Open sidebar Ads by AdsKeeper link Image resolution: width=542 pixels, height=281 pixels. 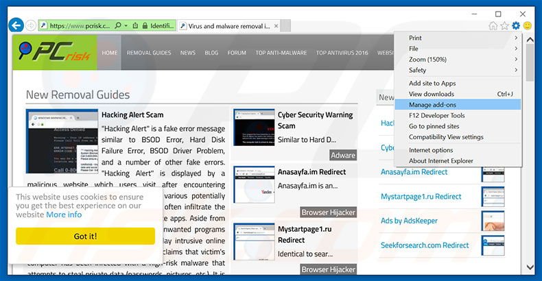[x=409, y=221]
